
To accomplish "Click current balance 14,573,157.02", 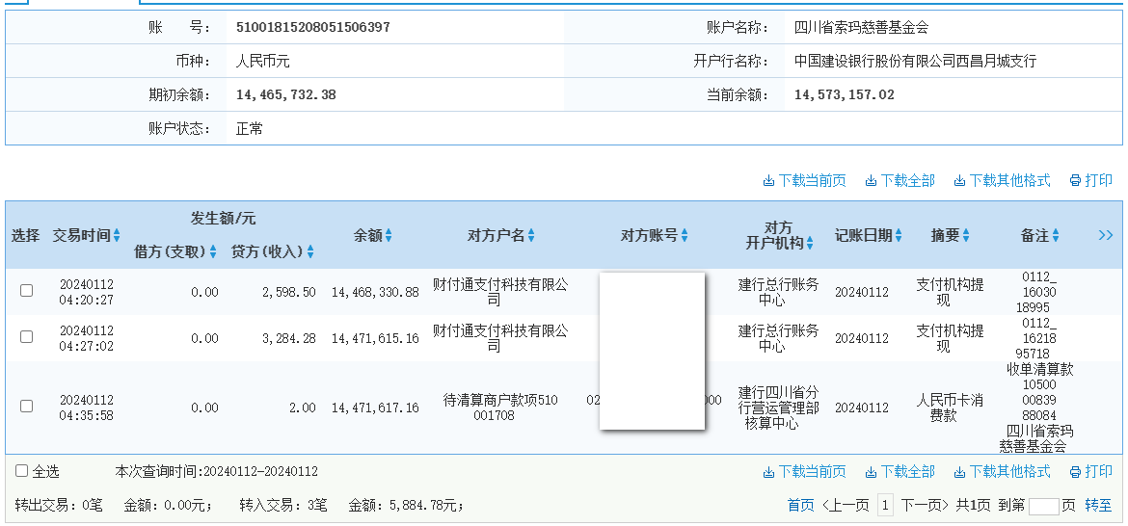I will [844, 94].
